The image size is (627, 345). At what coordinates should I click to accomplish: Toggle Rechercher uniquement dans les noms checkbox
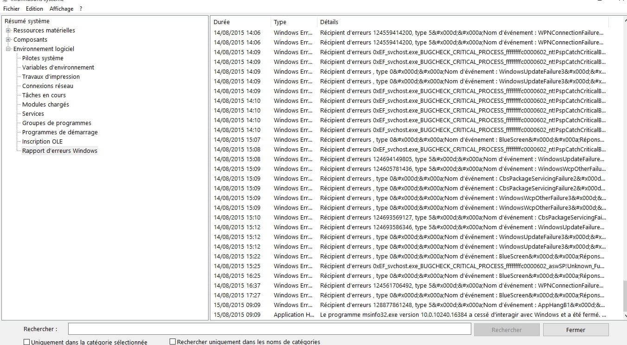click(x=173, y=342)
